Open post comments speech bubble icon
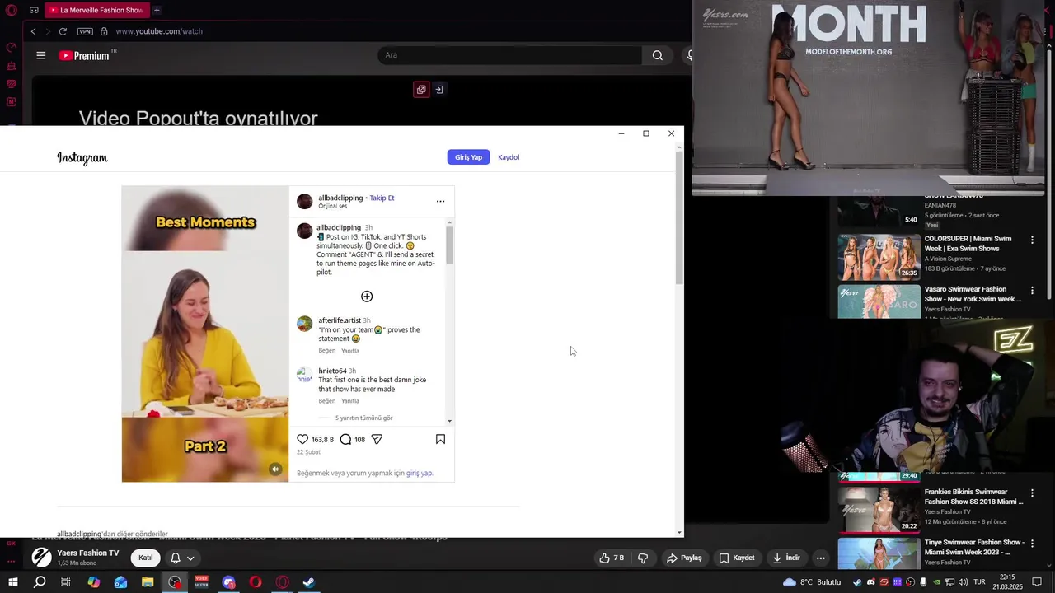Viewport: 1055px width, 593px height. point(345,439)
